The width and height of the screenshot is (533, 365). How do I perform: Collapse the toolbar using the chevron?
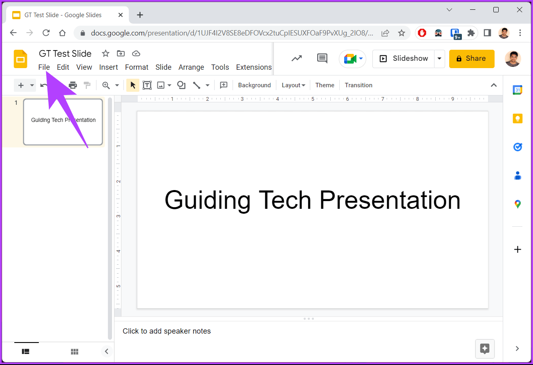(494, 85)
